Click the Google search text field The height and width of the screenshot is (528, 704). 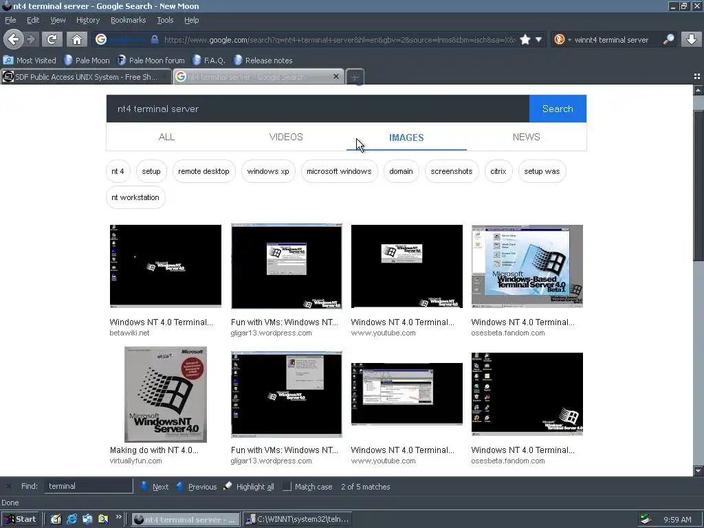318,109
